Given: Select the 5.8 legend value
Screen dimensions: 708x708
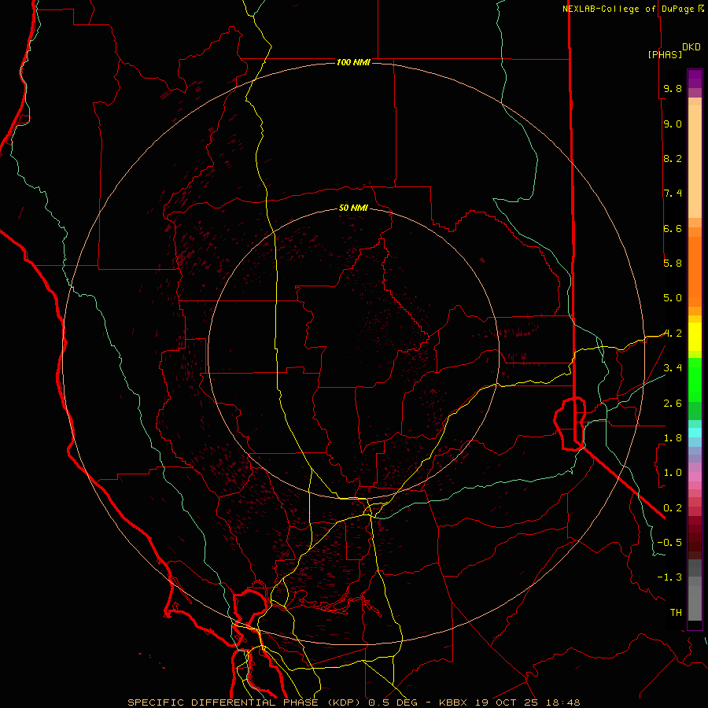Looking at the screenshot, I should tap(673, 263).
